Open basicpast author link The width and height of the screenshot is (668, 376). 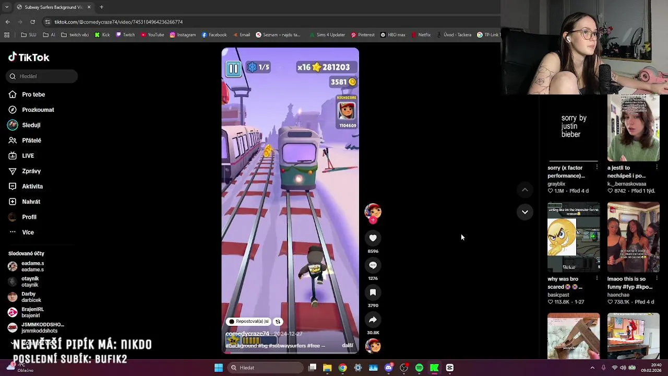tap(558, 295)
